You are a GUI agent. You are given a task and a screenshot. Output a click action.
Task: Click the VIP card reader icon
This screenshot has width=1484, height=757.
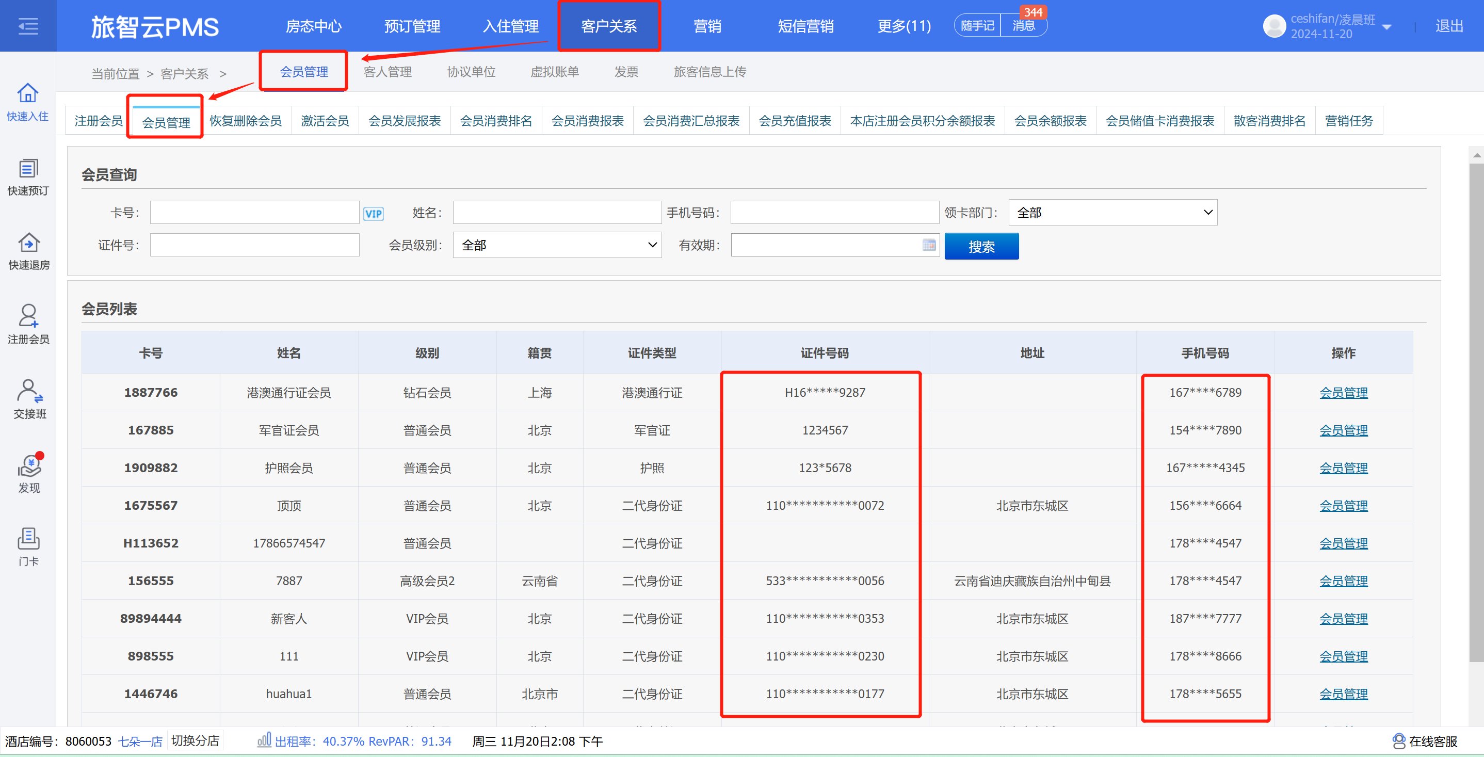[x=373, y=214]
